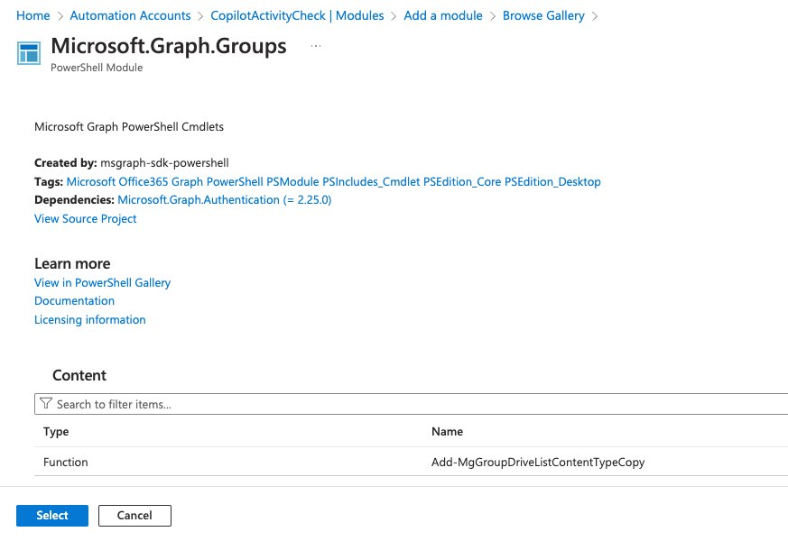
Task: Open View Source Project link
Action: point(86,218)
